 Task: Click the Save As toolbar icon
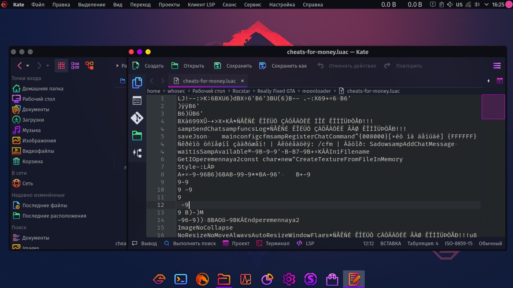(263, 66)
